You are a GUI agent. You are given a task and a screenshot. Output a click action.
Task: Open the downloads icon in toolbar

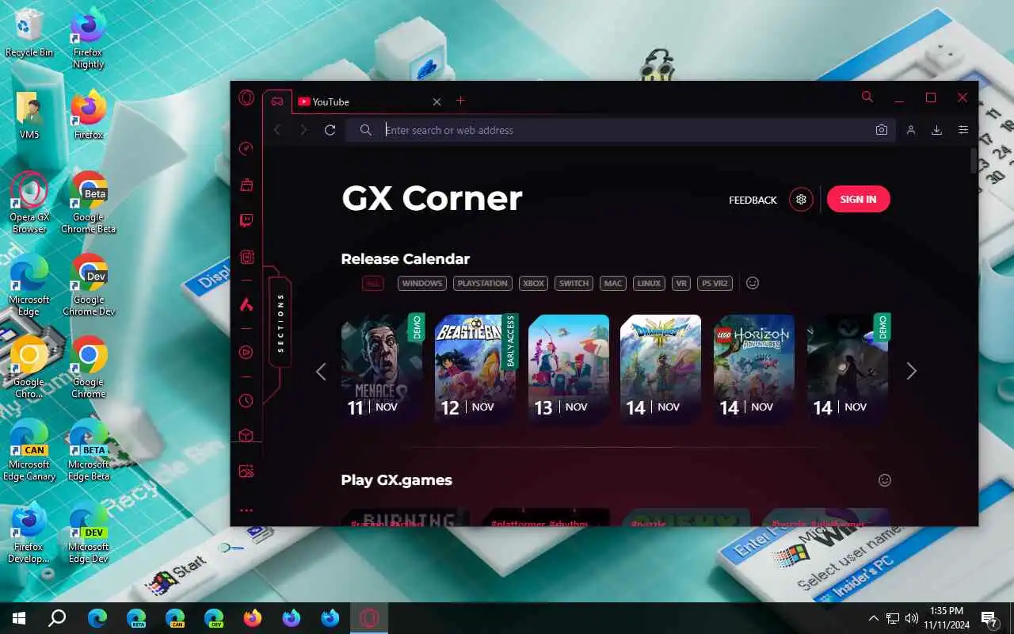tap(936, 130)
